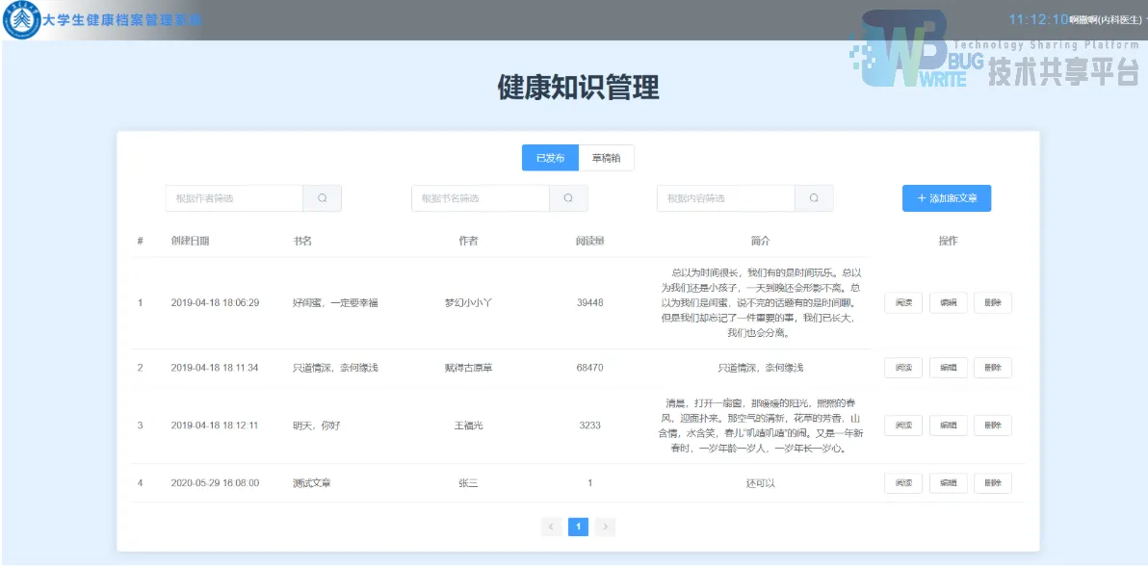1148x567 pixels.
Task: Click read count 3233
Action: (x=590, y=425)
